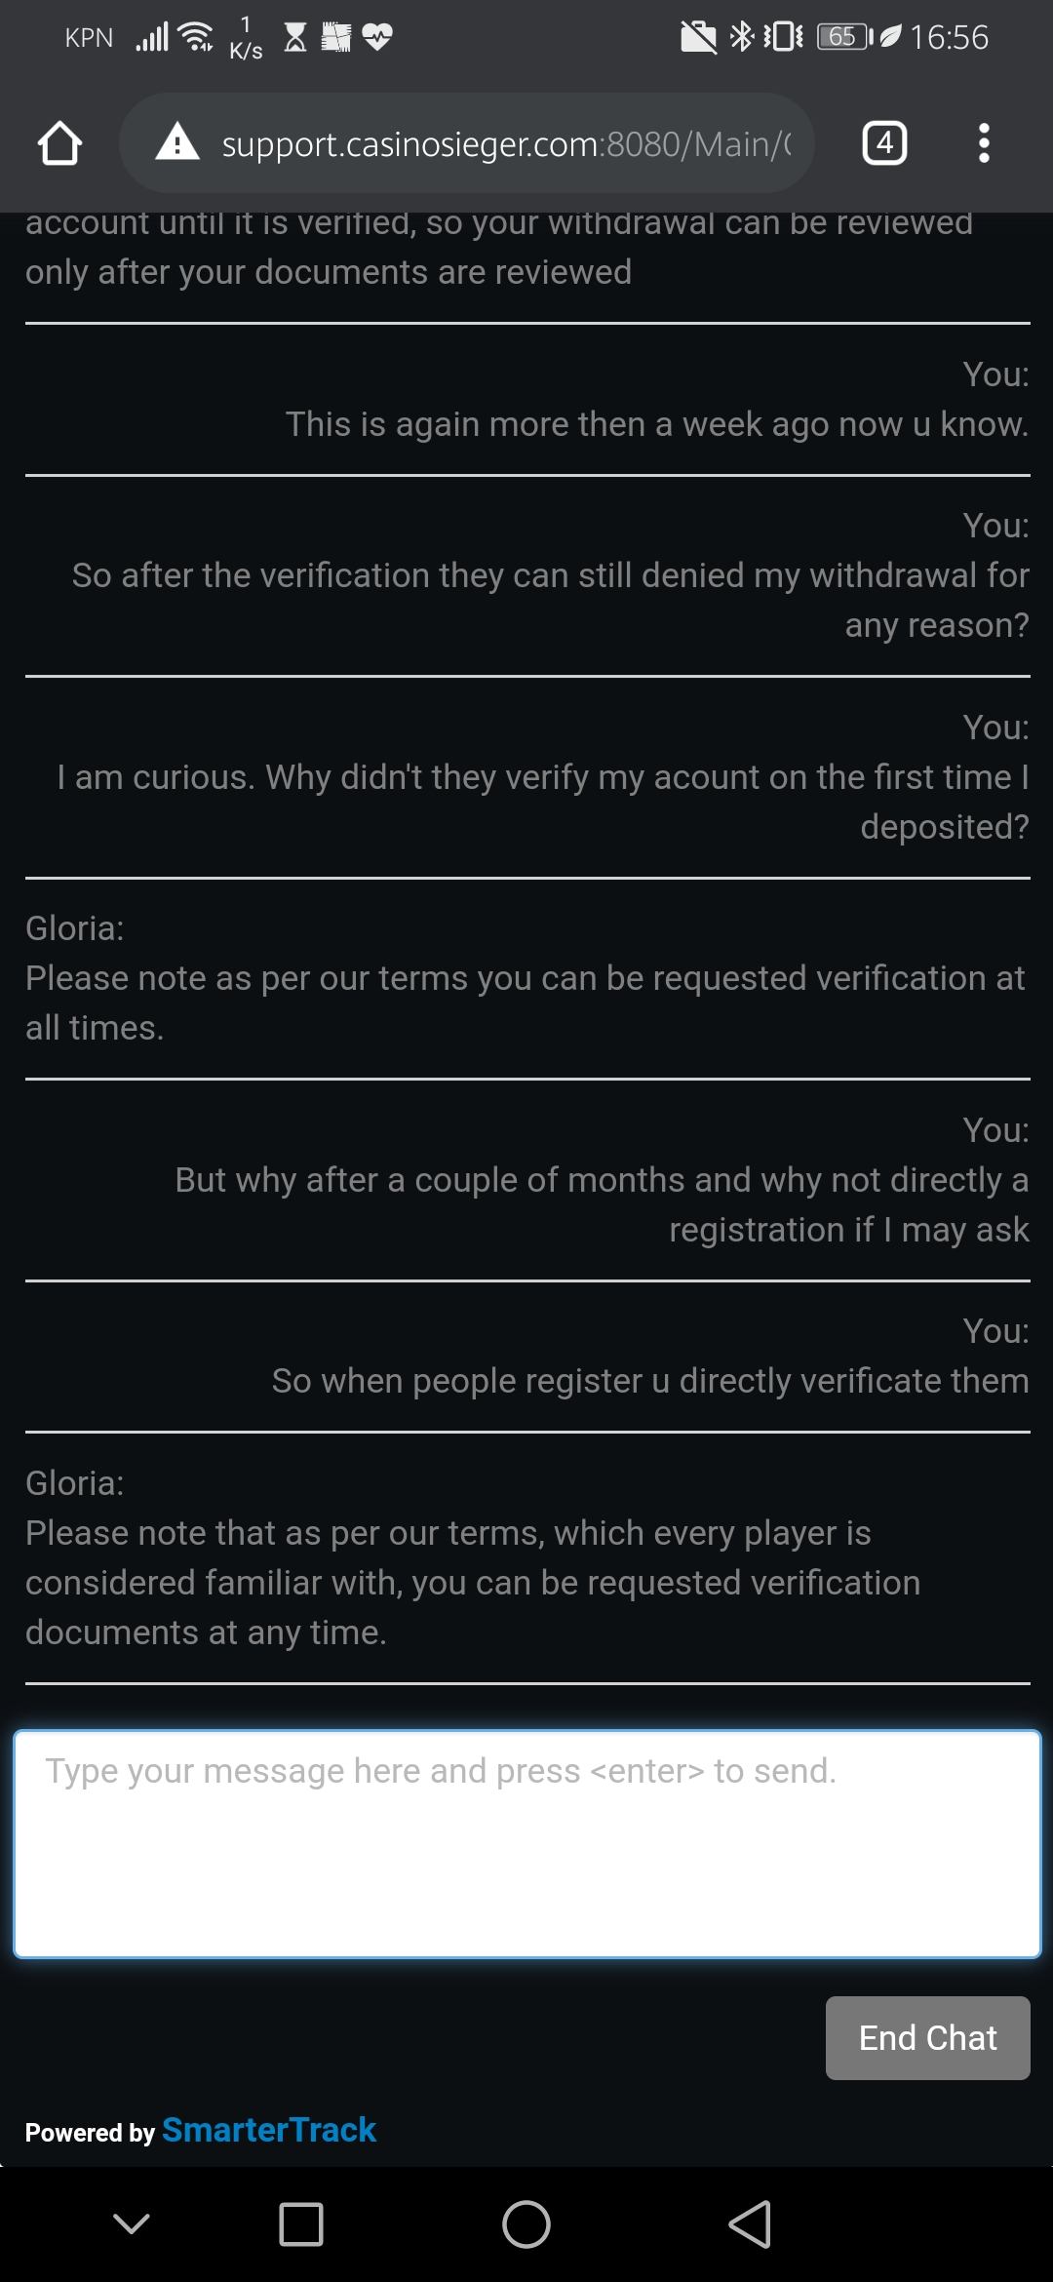
Task: Open the tab switcher showing 4 tabs
Action: pyautogui.click(x=884, y=143)
